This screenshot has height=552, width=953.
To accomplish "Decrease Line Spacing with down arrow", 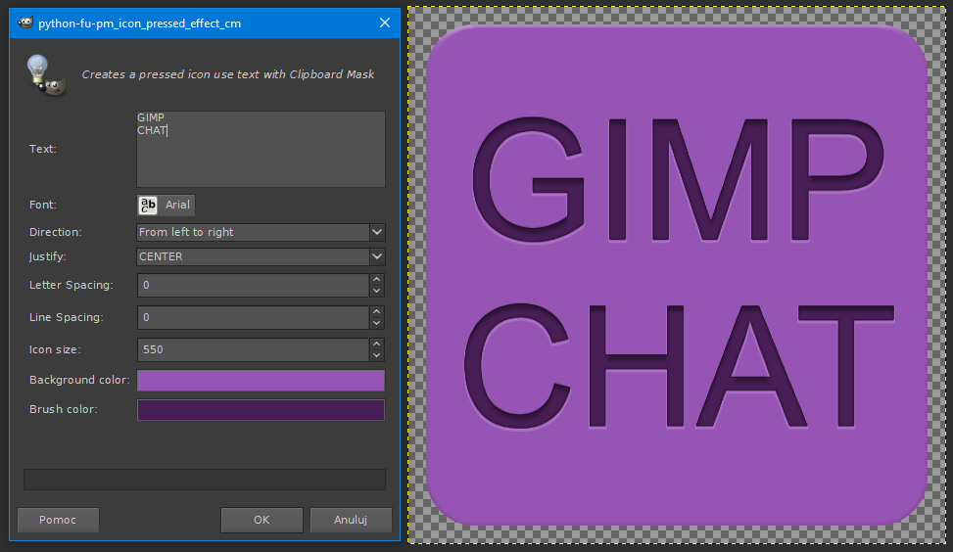I will [x=377, y=323].
